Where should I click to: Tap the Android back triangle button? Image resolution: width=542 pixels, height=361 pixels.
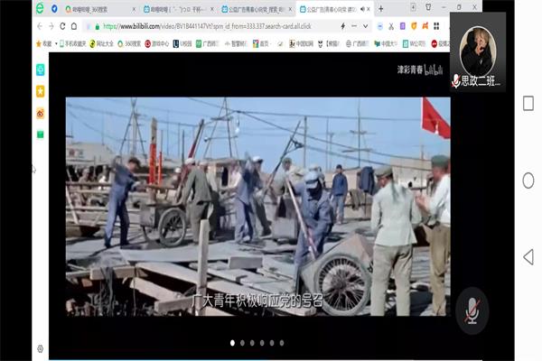pyautogui.click(x=528, y=257)
